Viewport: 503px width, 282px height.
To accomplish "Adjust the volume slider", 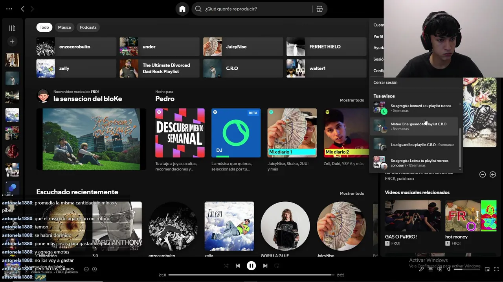I will (467, 269).
